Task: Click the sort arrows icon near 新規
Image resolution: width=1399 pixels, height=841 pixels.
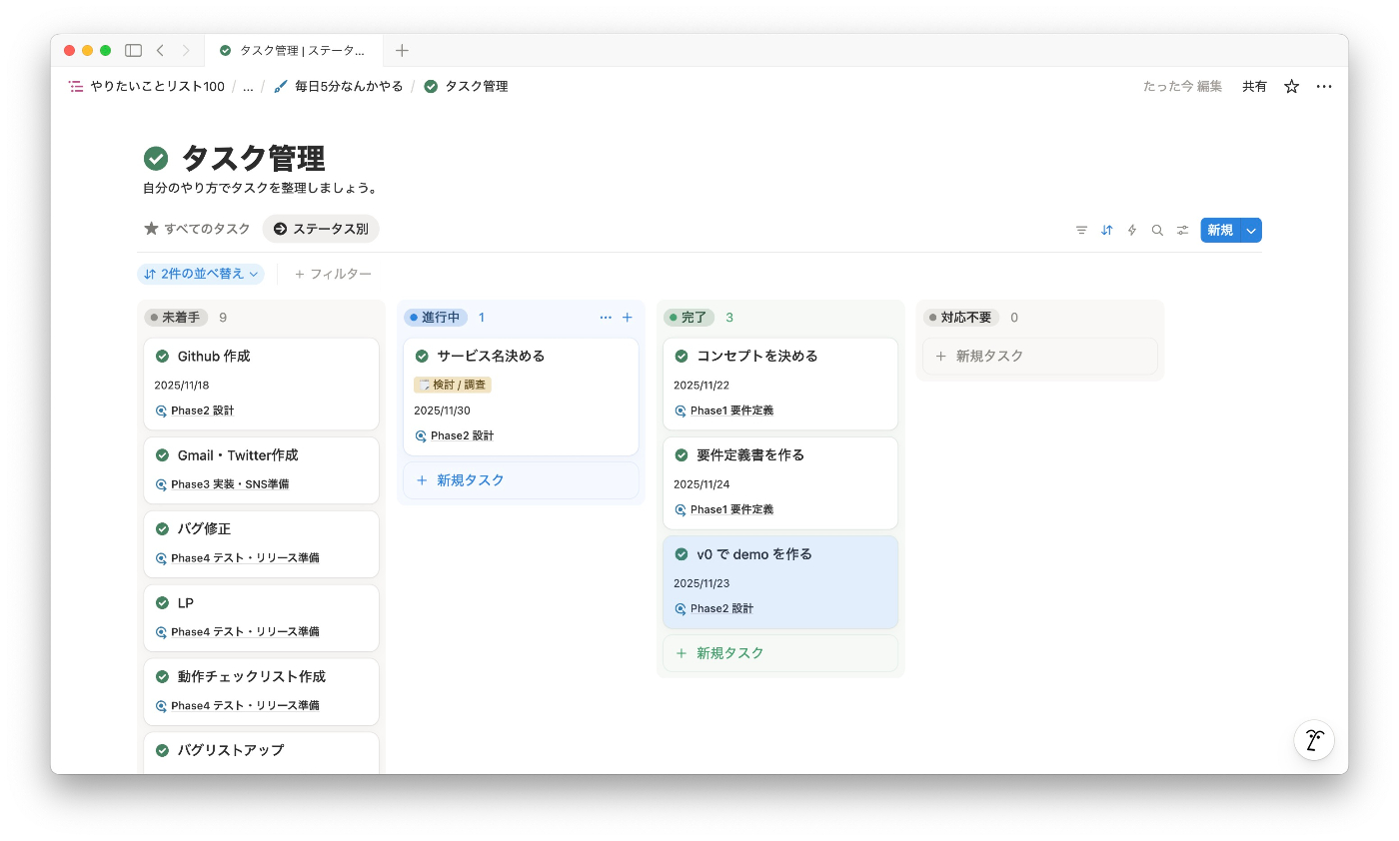Action: pyautogui.click(x=1106, y=230)
